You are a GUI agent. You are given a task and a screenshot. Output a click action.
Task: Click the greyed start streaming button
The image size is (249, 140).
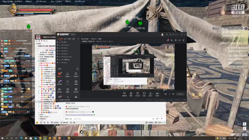pyautogui.click(x=180, y=94)
